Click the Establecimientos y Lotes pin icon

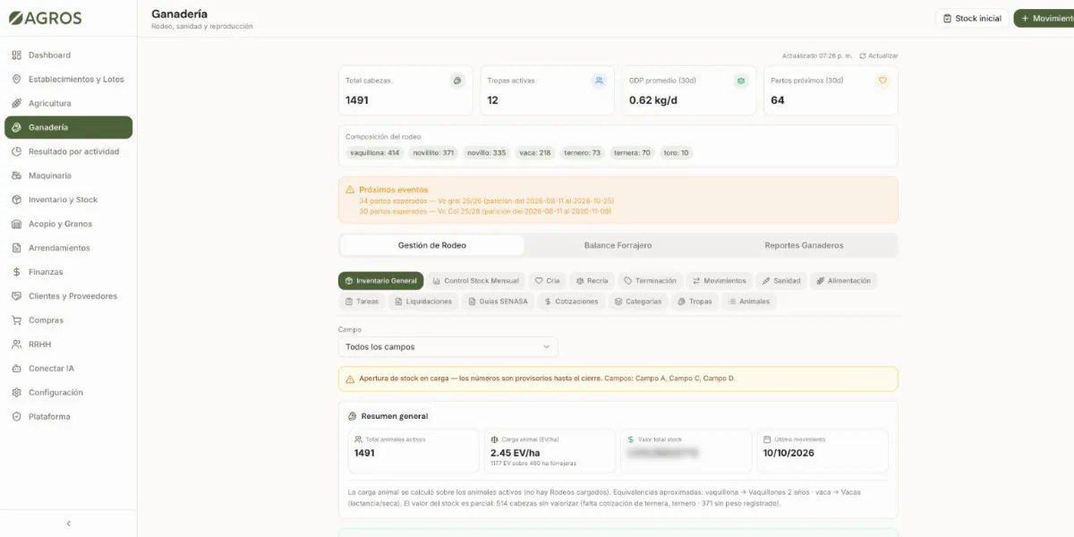pyautogui.click(x=16, y=80)
